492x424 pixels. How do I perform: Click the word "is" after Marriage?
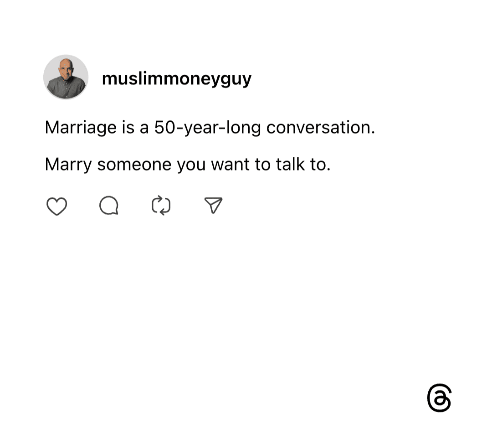pyautogui.click(x=128, y=128)
